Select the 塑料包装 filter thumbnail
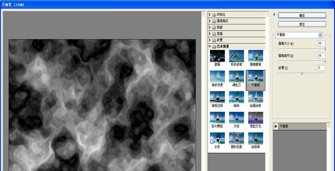This screenshot has height=171, width=335. click(x=237, y=138)
